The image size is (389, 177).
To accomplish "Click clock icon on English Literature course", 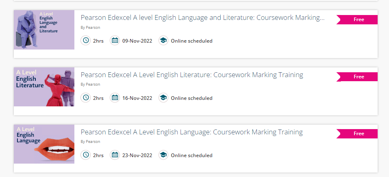I will coord(85,98).
